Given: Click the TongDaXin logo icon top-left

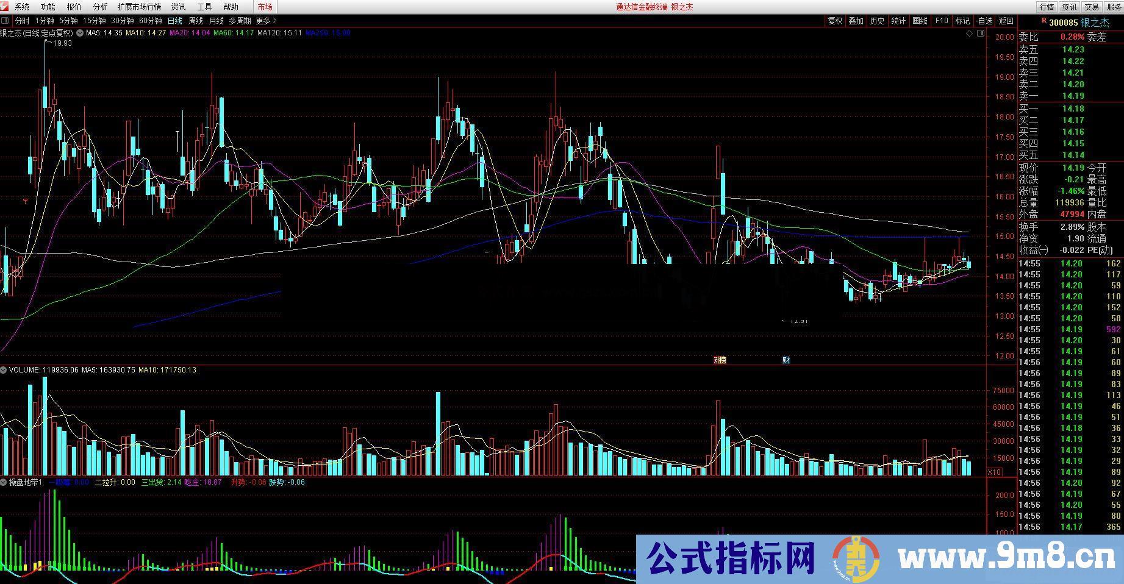Looking at the screenshot, I should (x=5, y=7).
